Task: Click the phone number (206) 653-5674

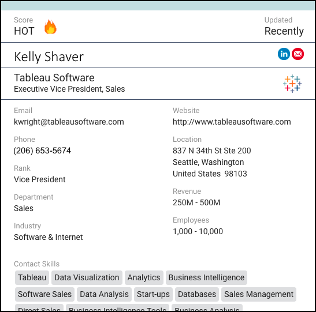Action: 42,151
